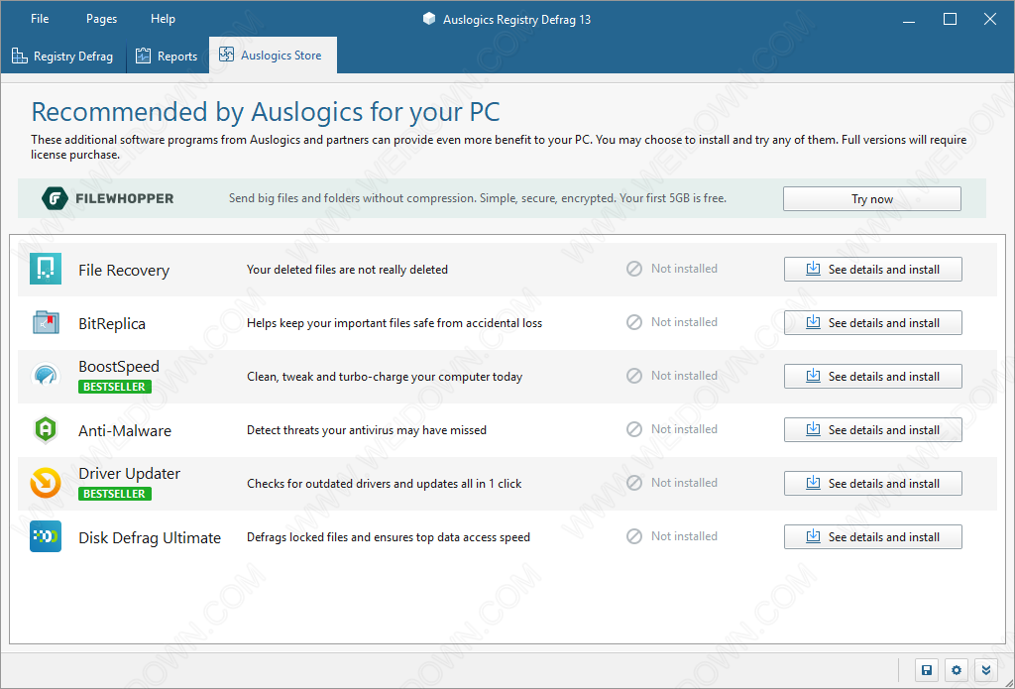See details and install BoostSpeed

(x=872, y=377)
